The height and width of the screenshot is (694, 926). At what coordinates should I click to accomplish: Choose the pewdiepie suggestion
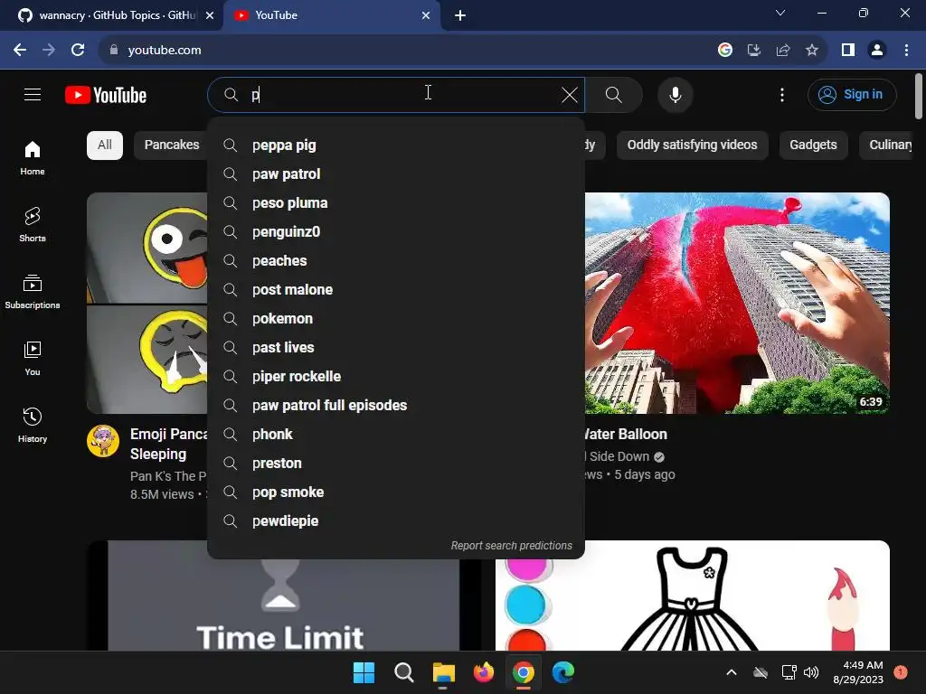tap(396, 521)
